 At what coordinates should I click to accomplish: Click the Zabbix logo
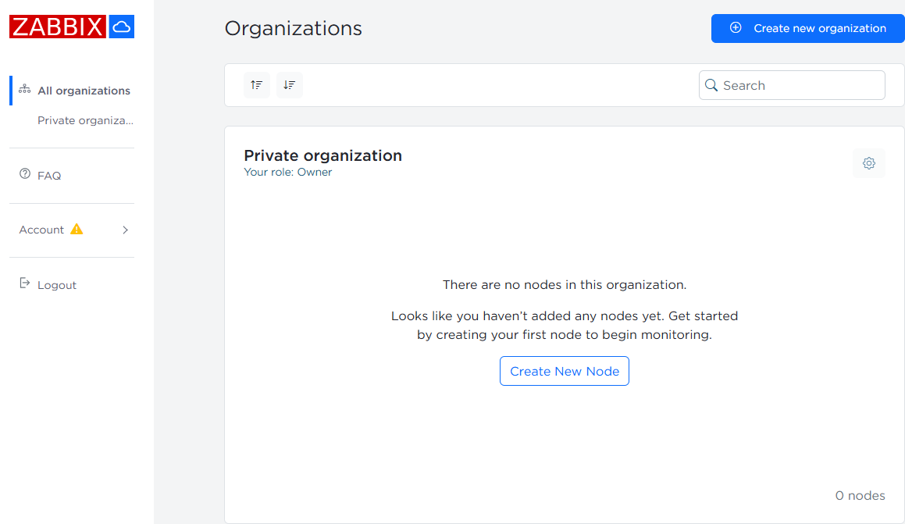coord(58,27)
